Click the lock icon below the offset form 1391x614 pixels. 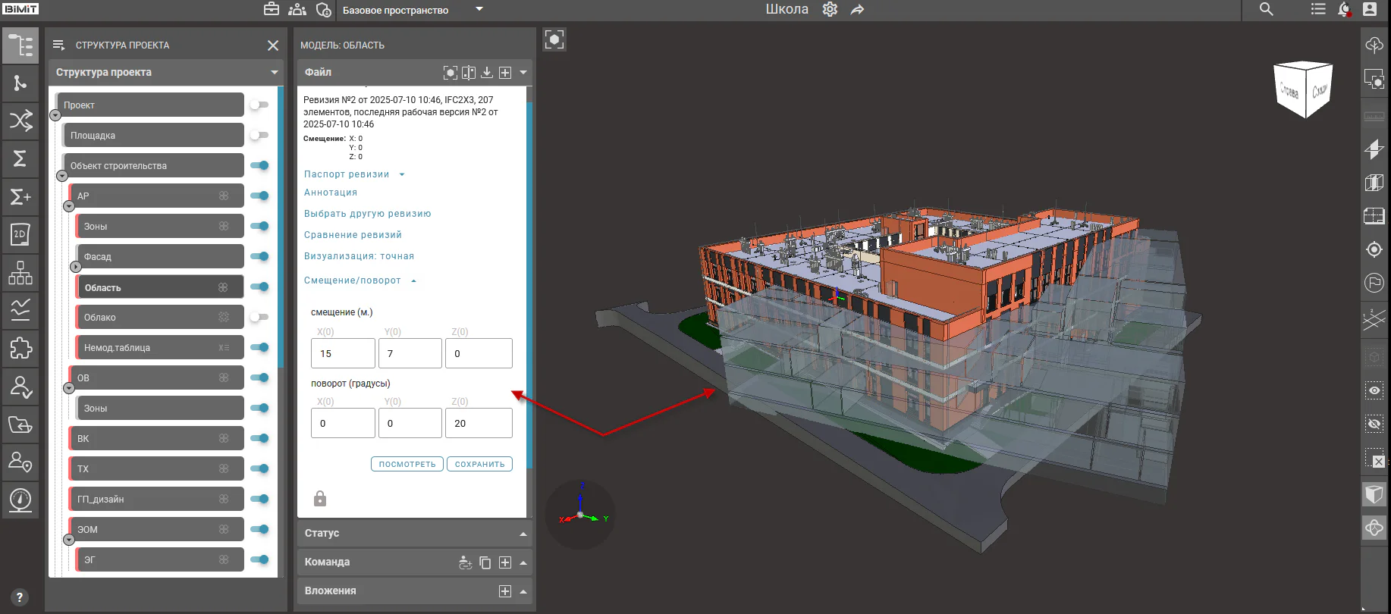320,498
